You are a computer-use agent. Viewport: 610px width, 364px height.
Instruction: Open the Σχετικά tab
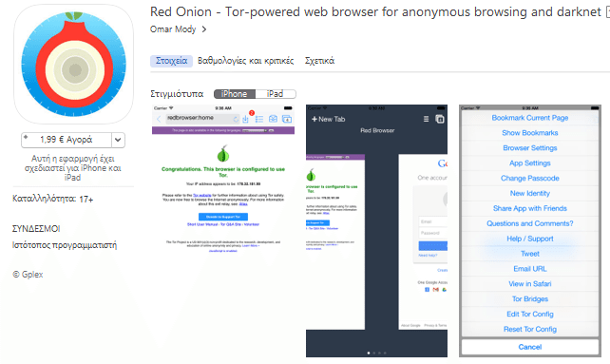(319, 61)
